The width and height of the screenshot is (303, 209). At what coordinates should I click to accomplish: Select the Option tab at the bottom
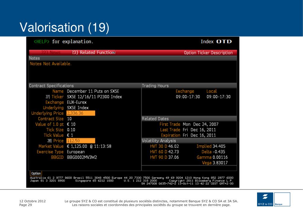tap(36, 173)
